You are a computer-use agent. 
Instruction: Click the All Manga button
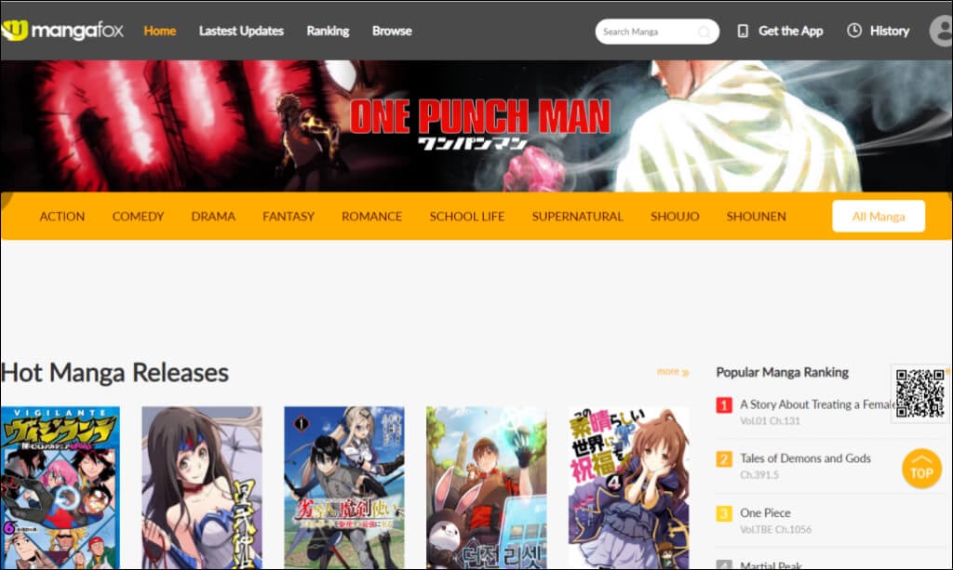tap(879, 216)
